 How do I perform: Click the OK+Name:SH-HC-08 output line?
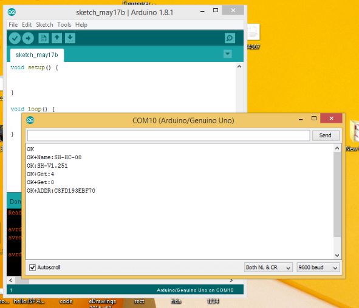[x=54, y=157]
